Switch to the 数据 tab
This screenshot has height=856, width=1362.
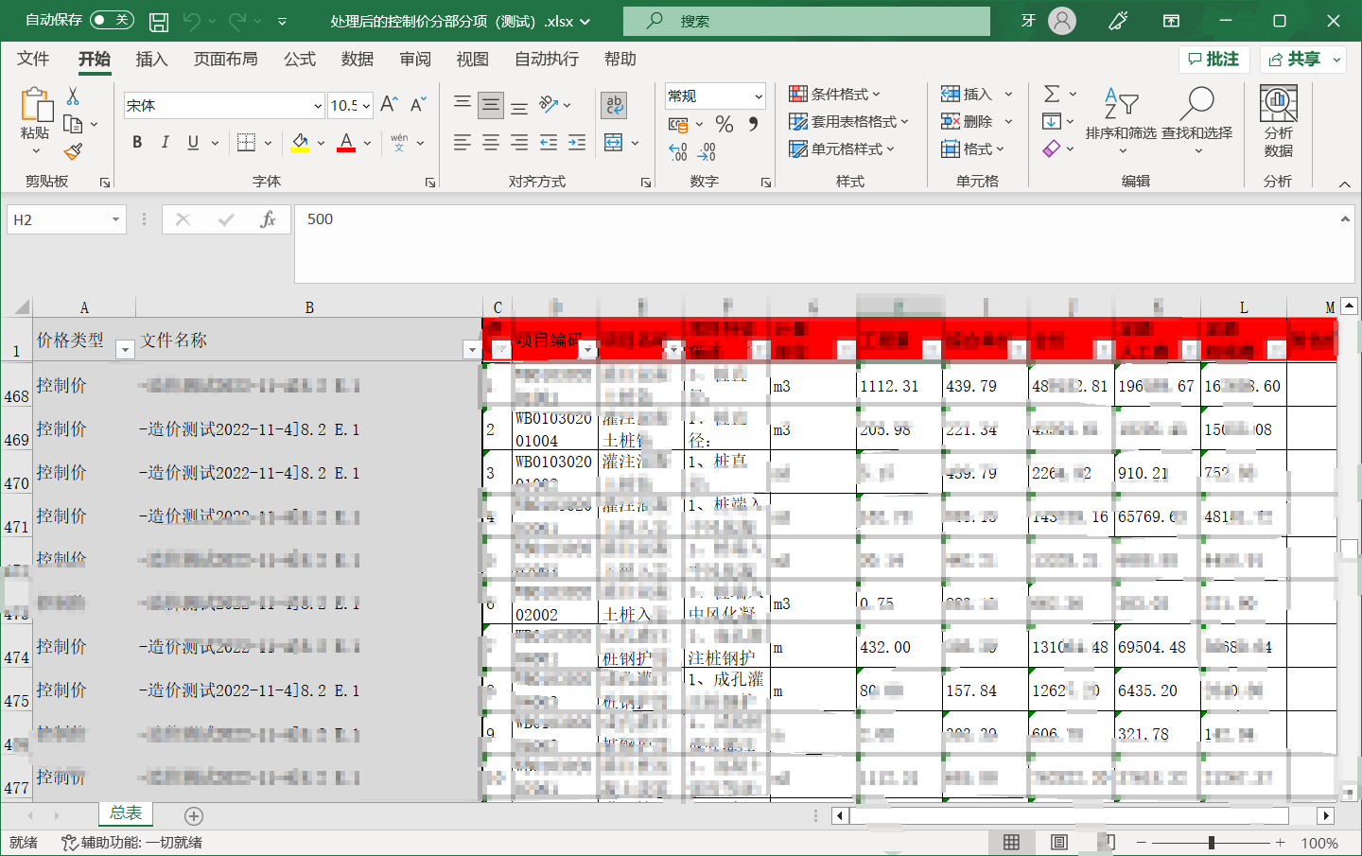(358, 59)
